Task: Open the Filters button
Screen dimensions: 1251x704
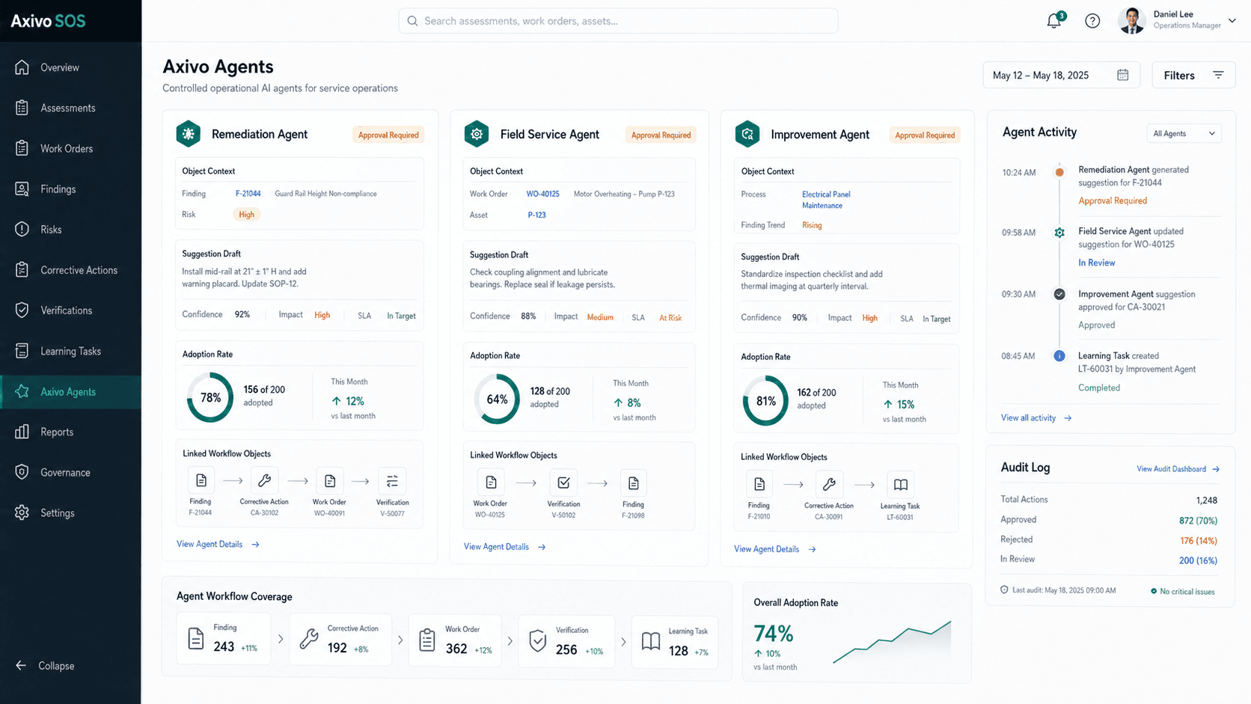Action: click(x=1193, y=75)
